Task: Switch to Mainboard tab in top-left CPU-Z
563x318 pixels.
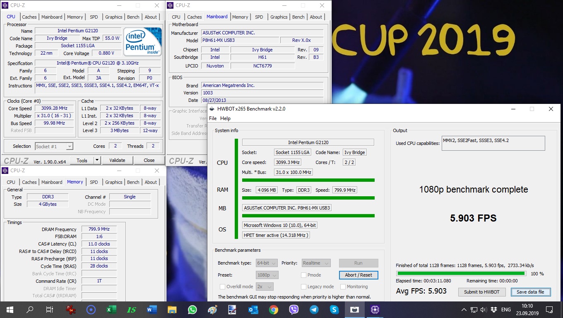Action: pos(52,17)
